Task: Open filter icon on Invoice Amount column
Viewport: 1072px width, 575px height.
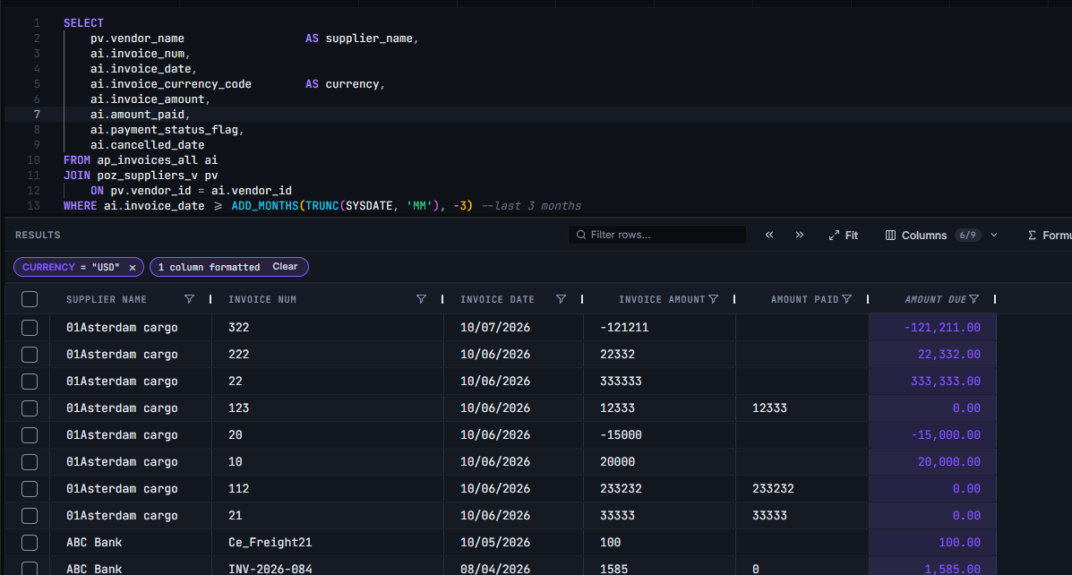Action: [714, 299]
